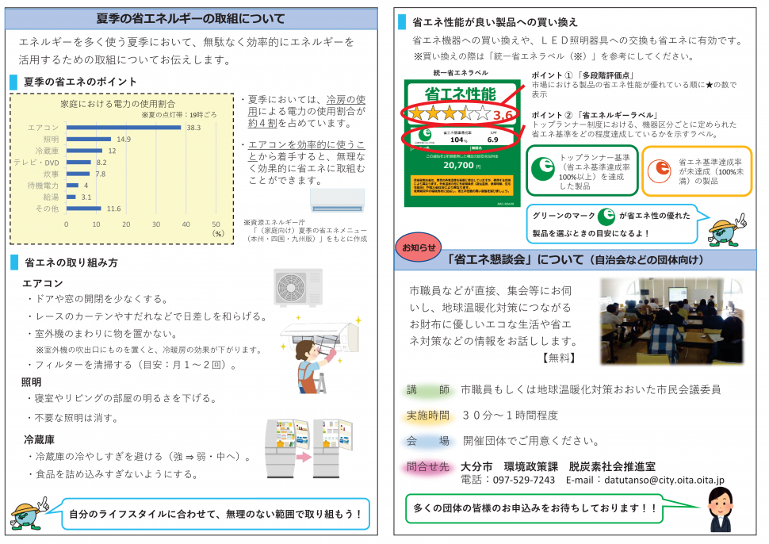Click the 照明 bar showing 14.9

click(x=89, y=140)
